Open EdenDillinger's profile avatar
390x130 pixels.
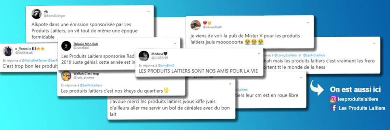[x=36, y=14]
